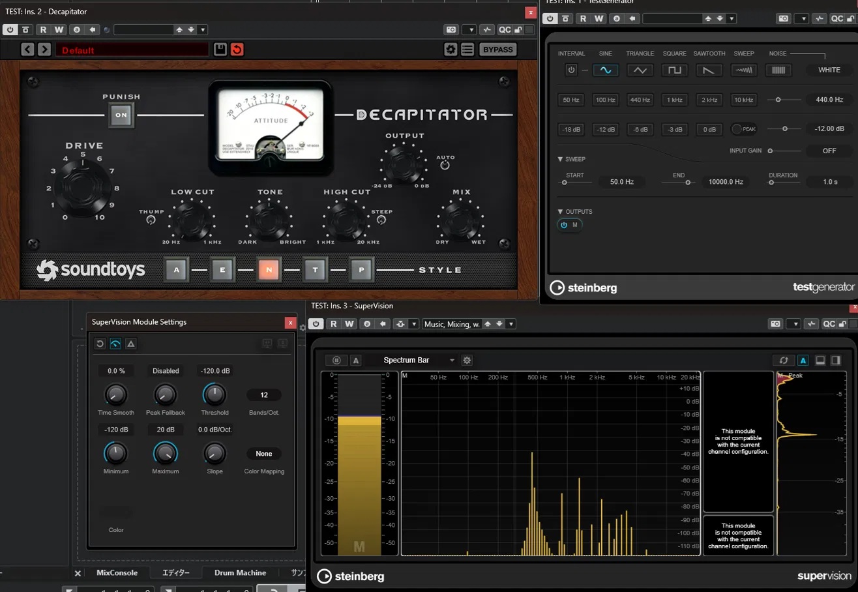The image size is (858, 592).
Task: Open the SuperVision preset dropdown arrow
Action: pos(512,323)
